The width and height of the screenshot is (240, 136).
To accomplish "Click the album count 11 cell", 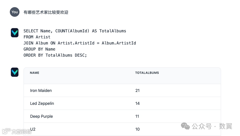I will coord(137,116).
